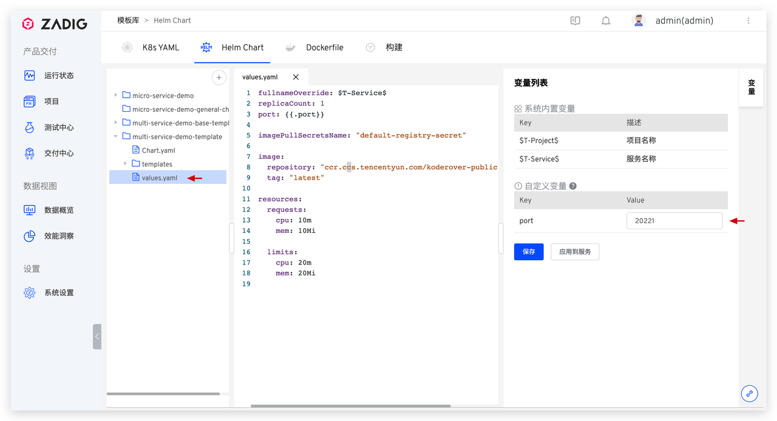
Task: Go to 模板库 breadcrumb
Action: tap(128, 20)
